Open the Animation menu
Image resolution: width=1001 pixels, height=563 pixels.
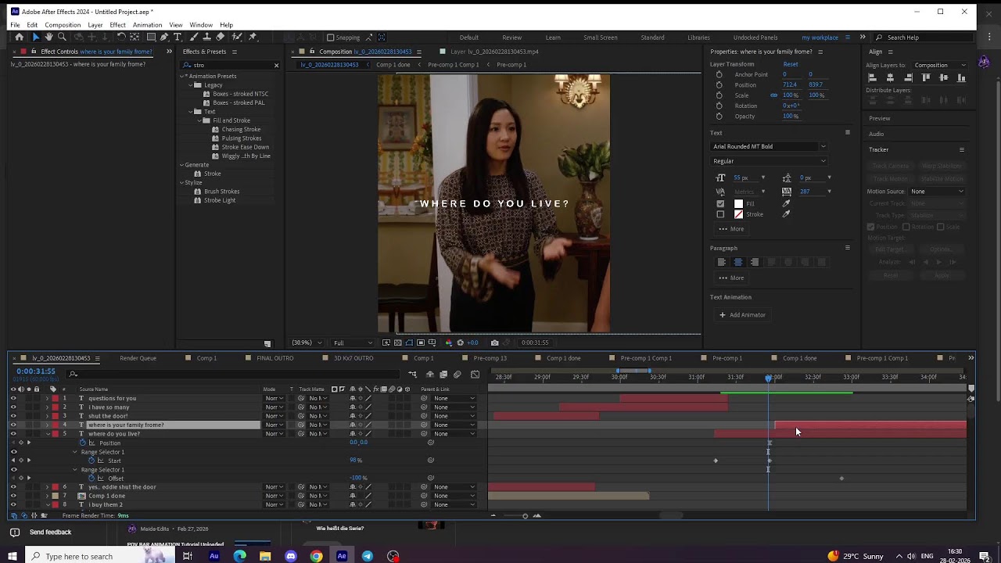(147, 25)
